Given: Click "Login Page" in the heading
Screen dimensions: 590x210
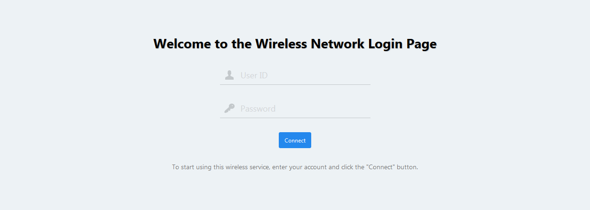Looking at the screenshot, I should [402, 44].
